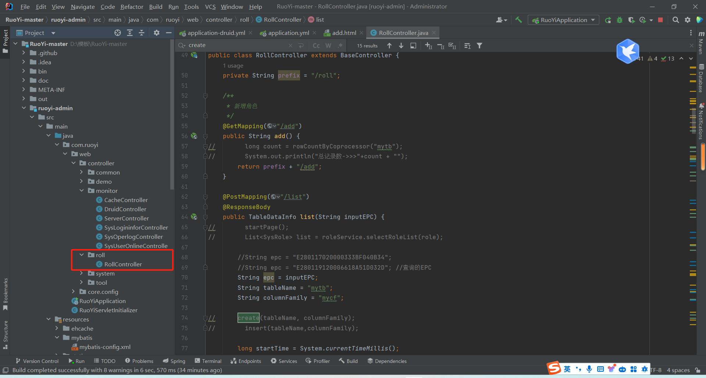706x378 pixels.
Task: Click the user account icon
Action: pyautogui.click(x=502, y=20)
